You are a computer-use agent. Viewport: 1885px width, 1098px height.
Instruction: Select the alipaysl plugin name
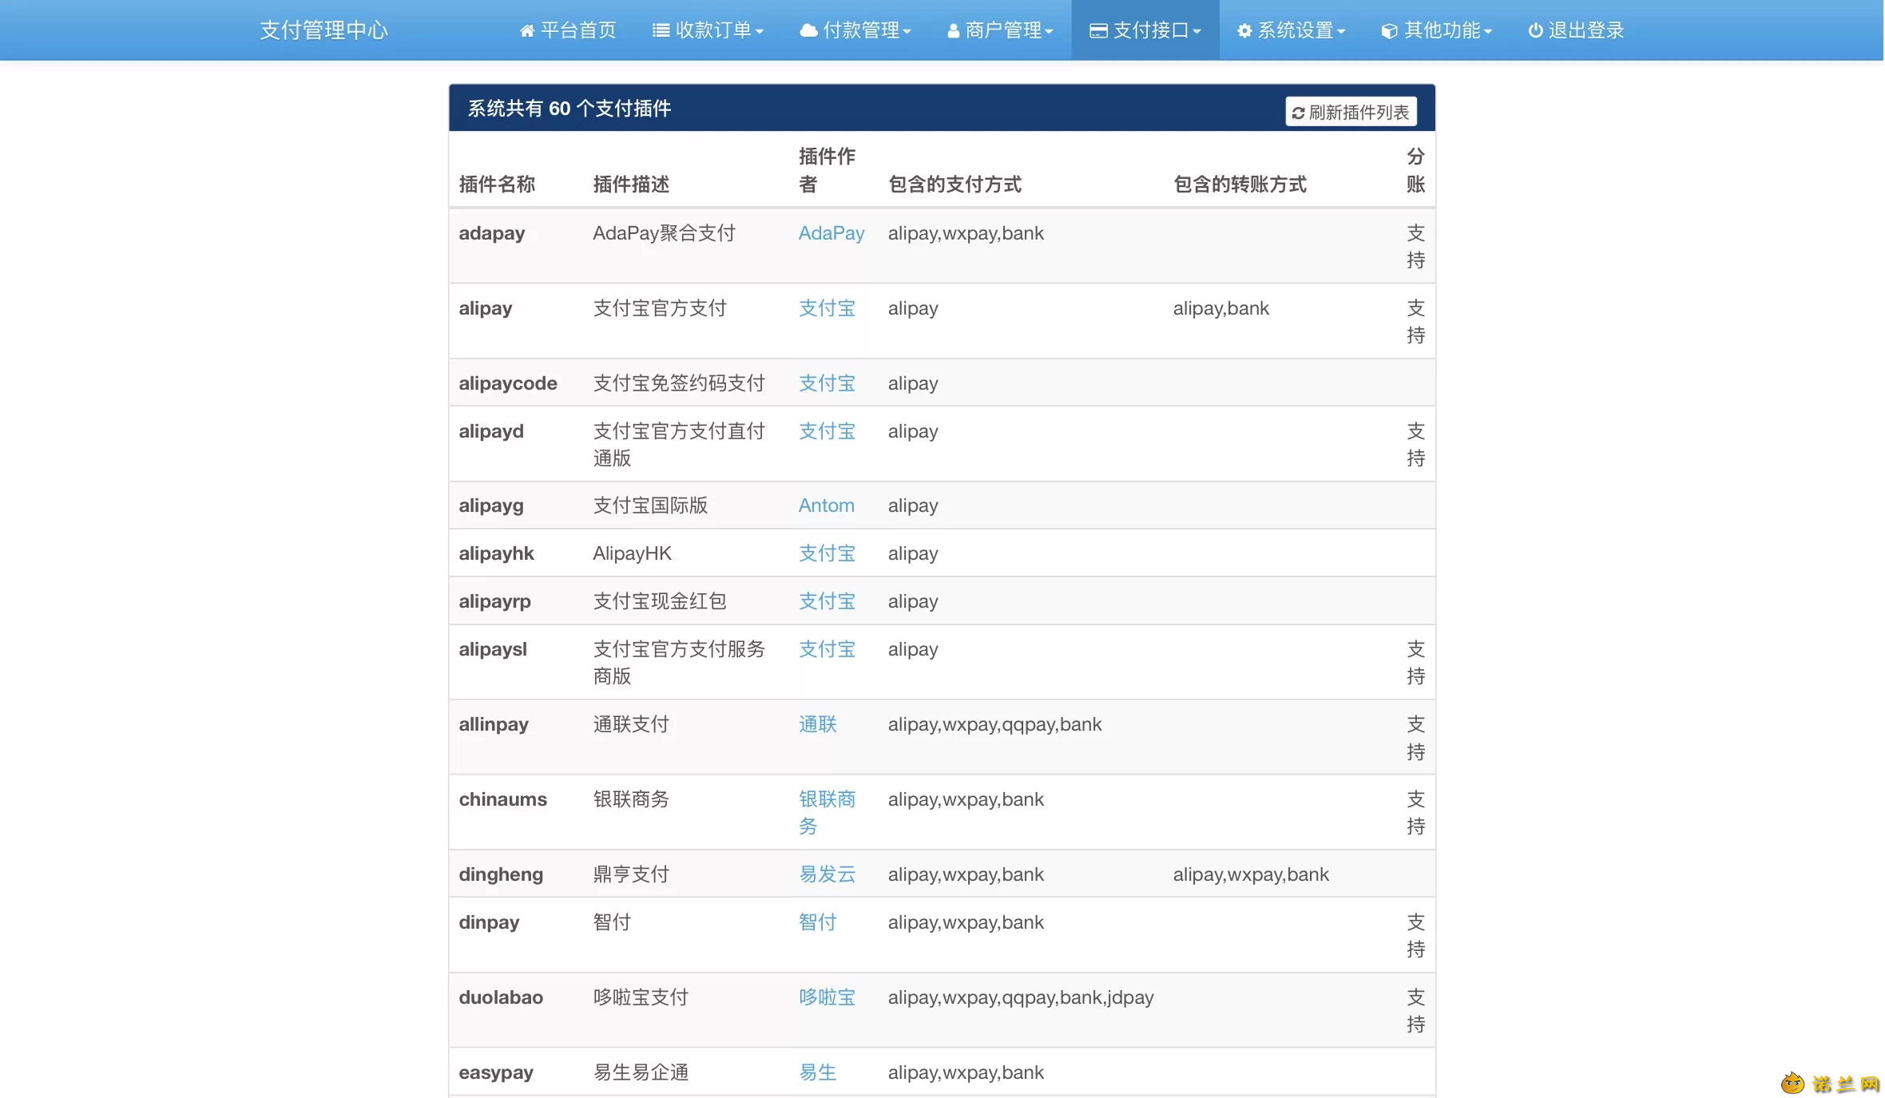pos(493,649)
